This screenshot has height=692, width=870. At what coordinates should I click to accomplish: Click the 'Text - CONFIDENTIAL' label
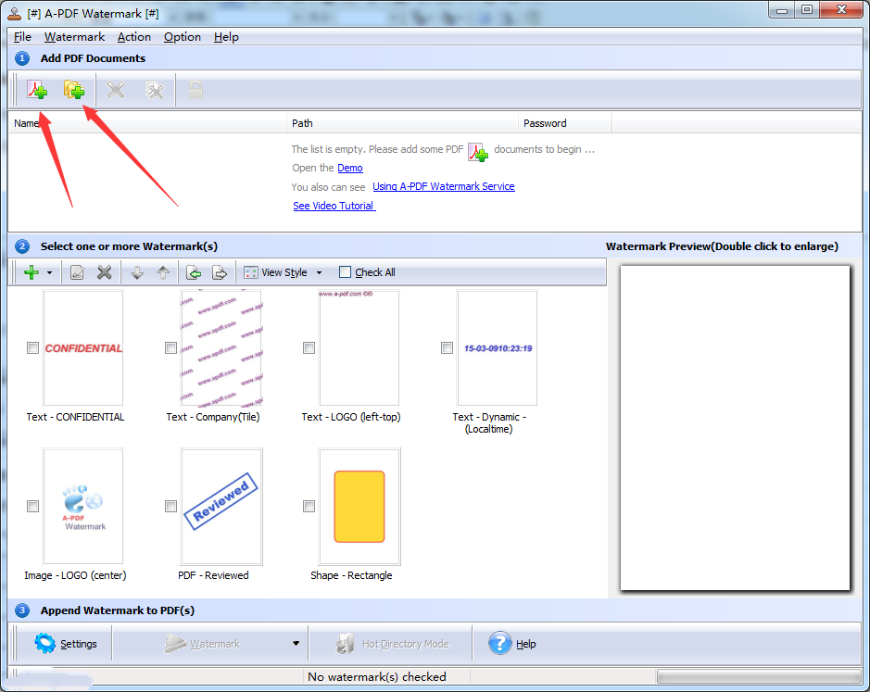[x=75, y=417]
